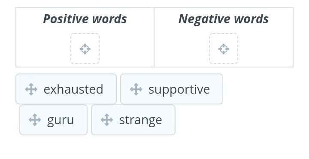Screen dimensions: 309x159
Task: Click the crosshair target icon under Positive words
Action: (85, 49)
